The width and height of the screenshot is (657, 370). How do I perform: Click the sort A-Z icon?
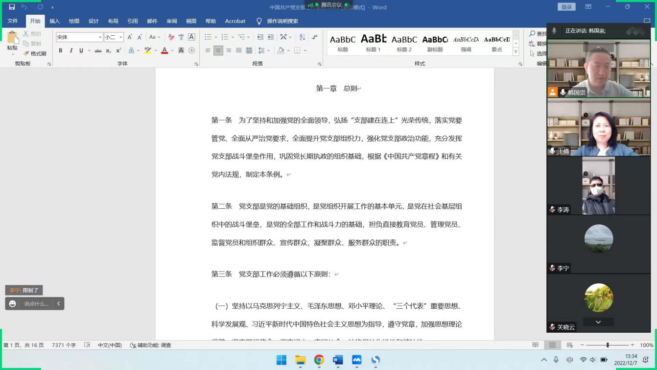coord(302,37)
